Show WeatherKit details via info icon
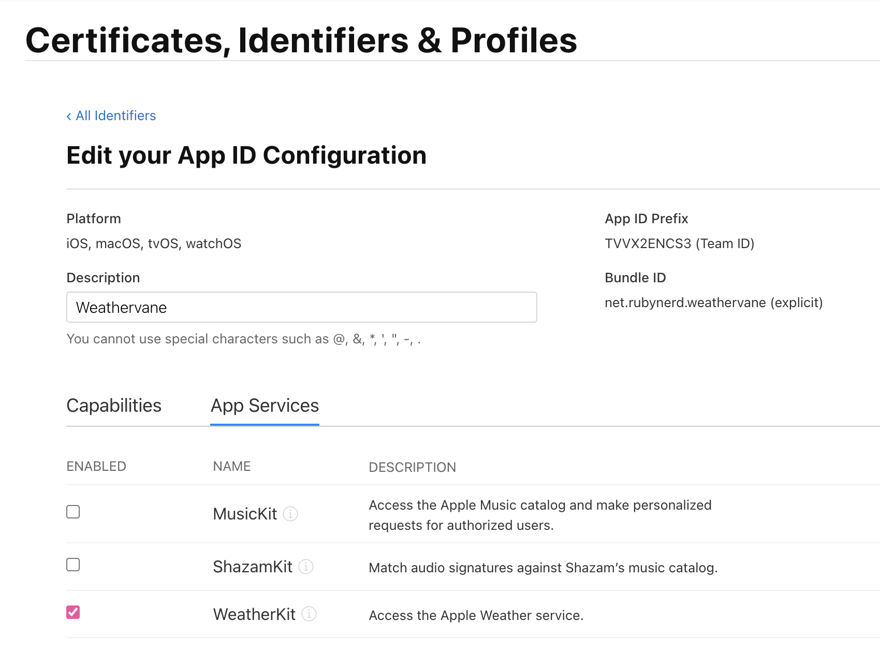The image size is (880, 664). pos(309,614)
